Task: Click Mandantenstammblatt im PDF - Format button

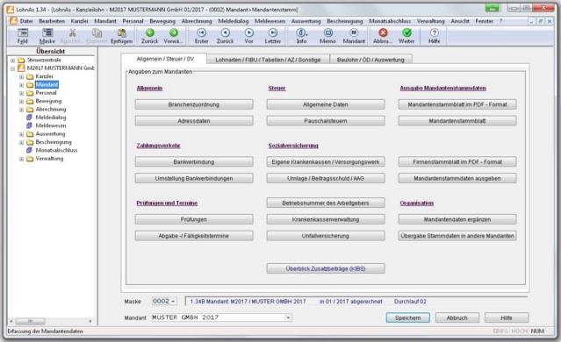Action: click(457, 104)
